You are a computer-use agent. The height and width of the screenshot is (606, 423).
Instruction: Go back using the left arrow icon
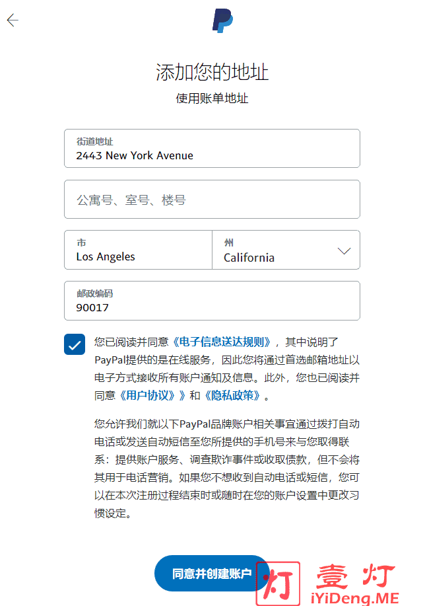pos(13,20)
